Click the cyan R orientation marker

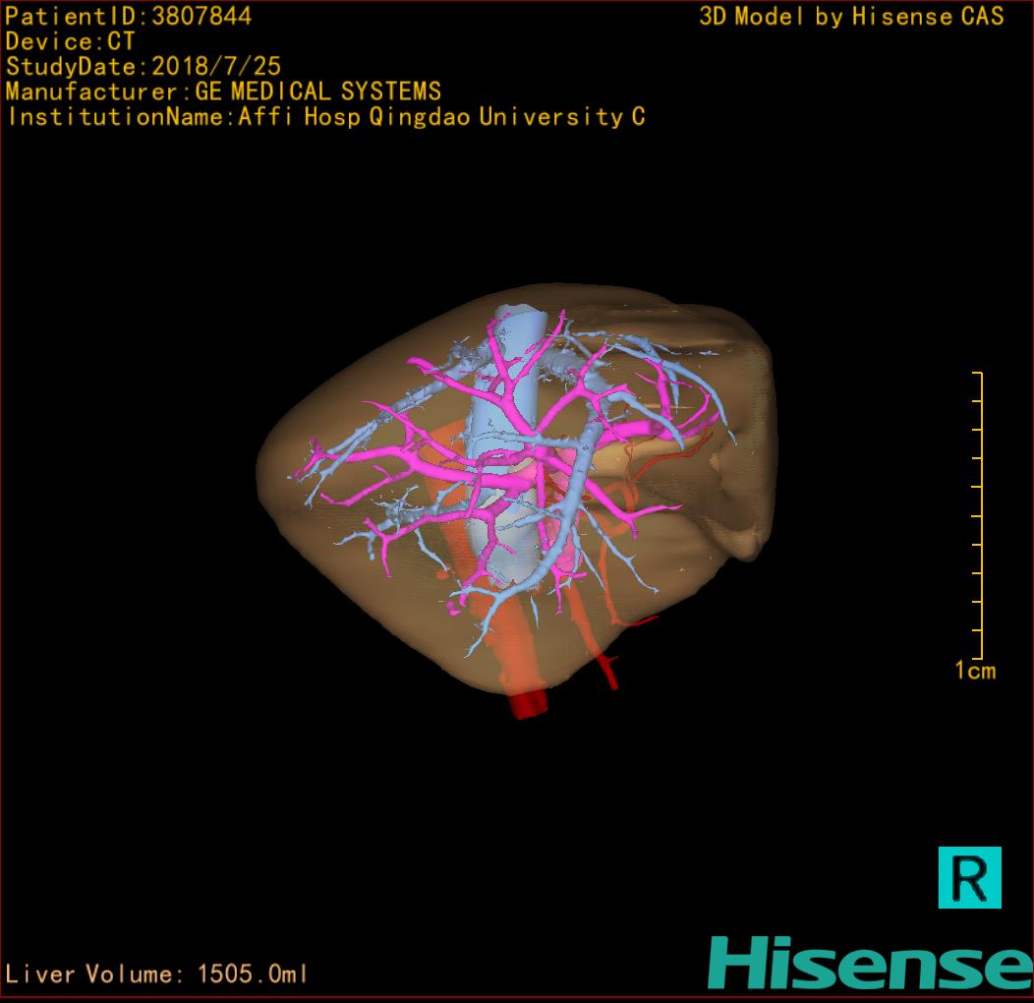pyautogui.click(x=969, y=876)
